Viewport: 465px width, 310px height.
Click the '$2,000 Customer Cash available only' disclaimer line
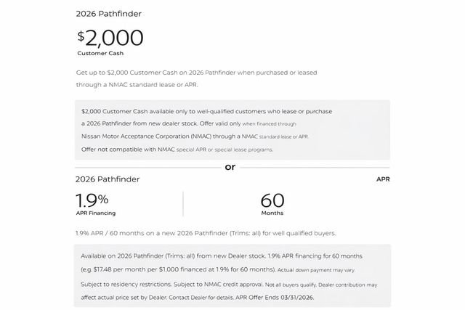[x=197, y=111]
